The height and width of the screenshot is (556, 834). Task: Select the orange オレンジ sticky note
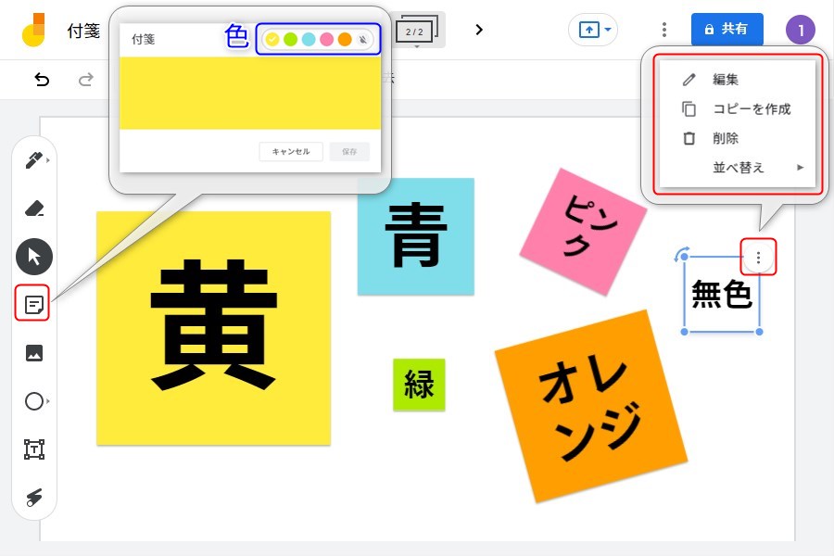591,406
